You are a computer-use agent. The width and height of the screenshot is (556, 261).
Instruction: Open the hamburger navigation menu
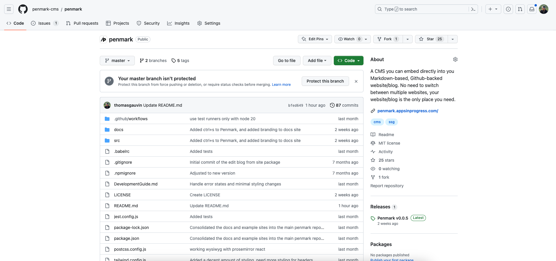pyautogui.click(x=9, y=9)
